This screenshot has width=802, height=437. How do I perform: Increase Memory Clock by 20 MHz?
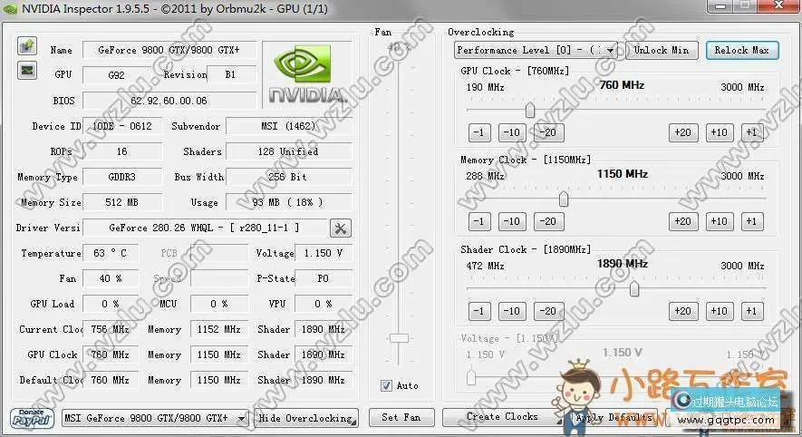682,221
